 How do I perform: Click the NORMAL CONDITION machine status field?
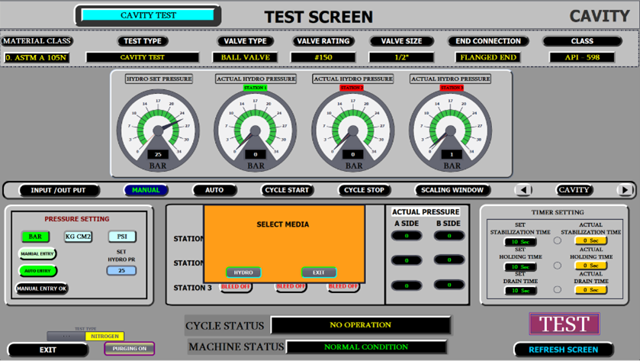click(366, 347)
